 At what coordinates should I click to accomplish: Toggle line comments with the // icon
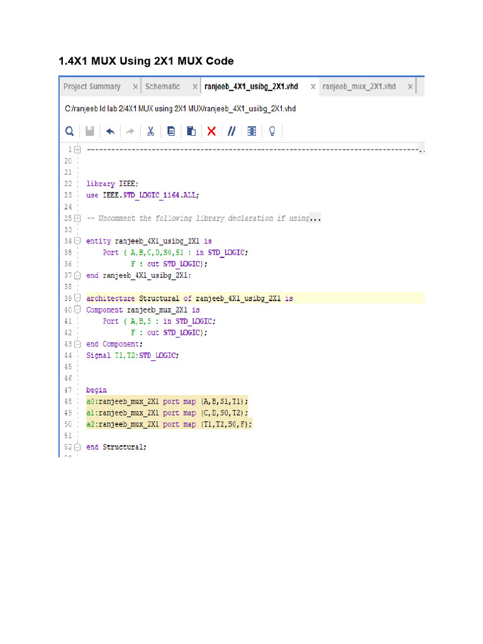231,131
